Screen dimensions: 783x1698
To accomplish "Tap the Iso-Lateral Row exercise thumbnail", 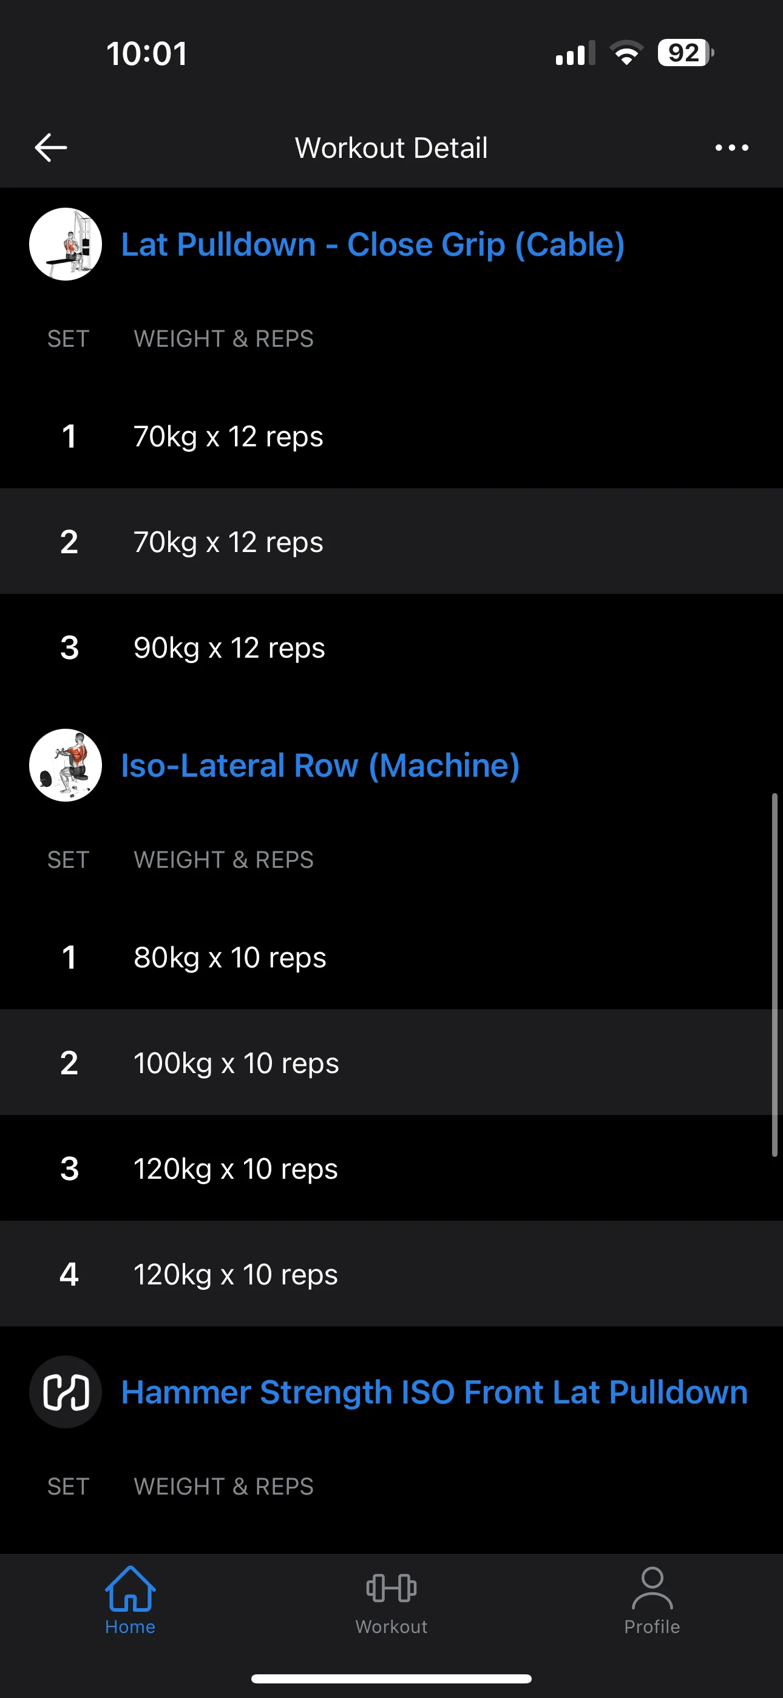I will [x=66, y=765].
